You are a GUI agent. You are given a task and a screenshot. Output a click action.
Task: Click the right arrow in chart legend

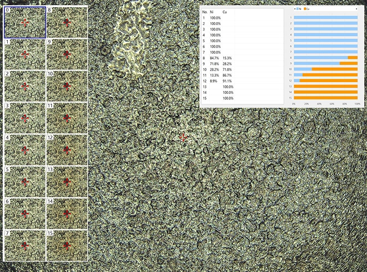[x=356, y=10]
